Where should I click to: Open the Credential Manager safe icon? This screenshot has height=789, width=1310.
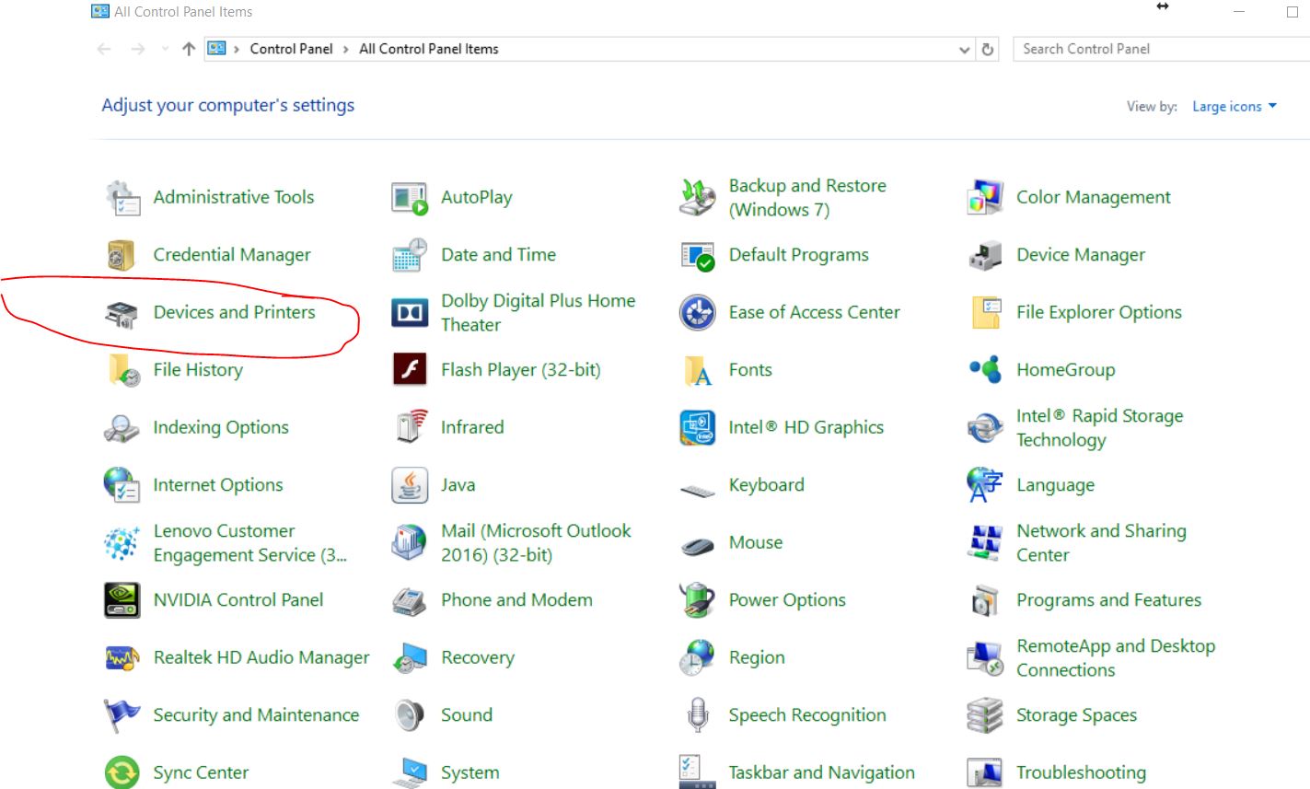point(122,255)
